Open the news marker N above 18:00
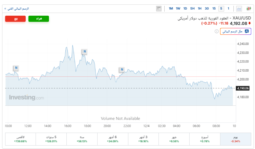 point(84,51)
